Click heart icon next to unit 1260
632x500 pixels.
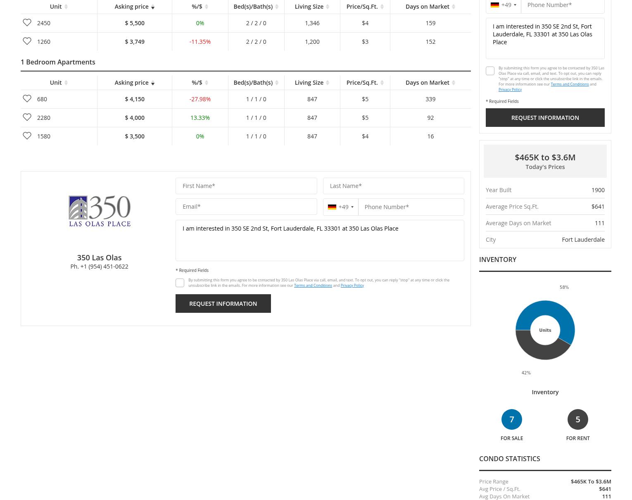27,41
